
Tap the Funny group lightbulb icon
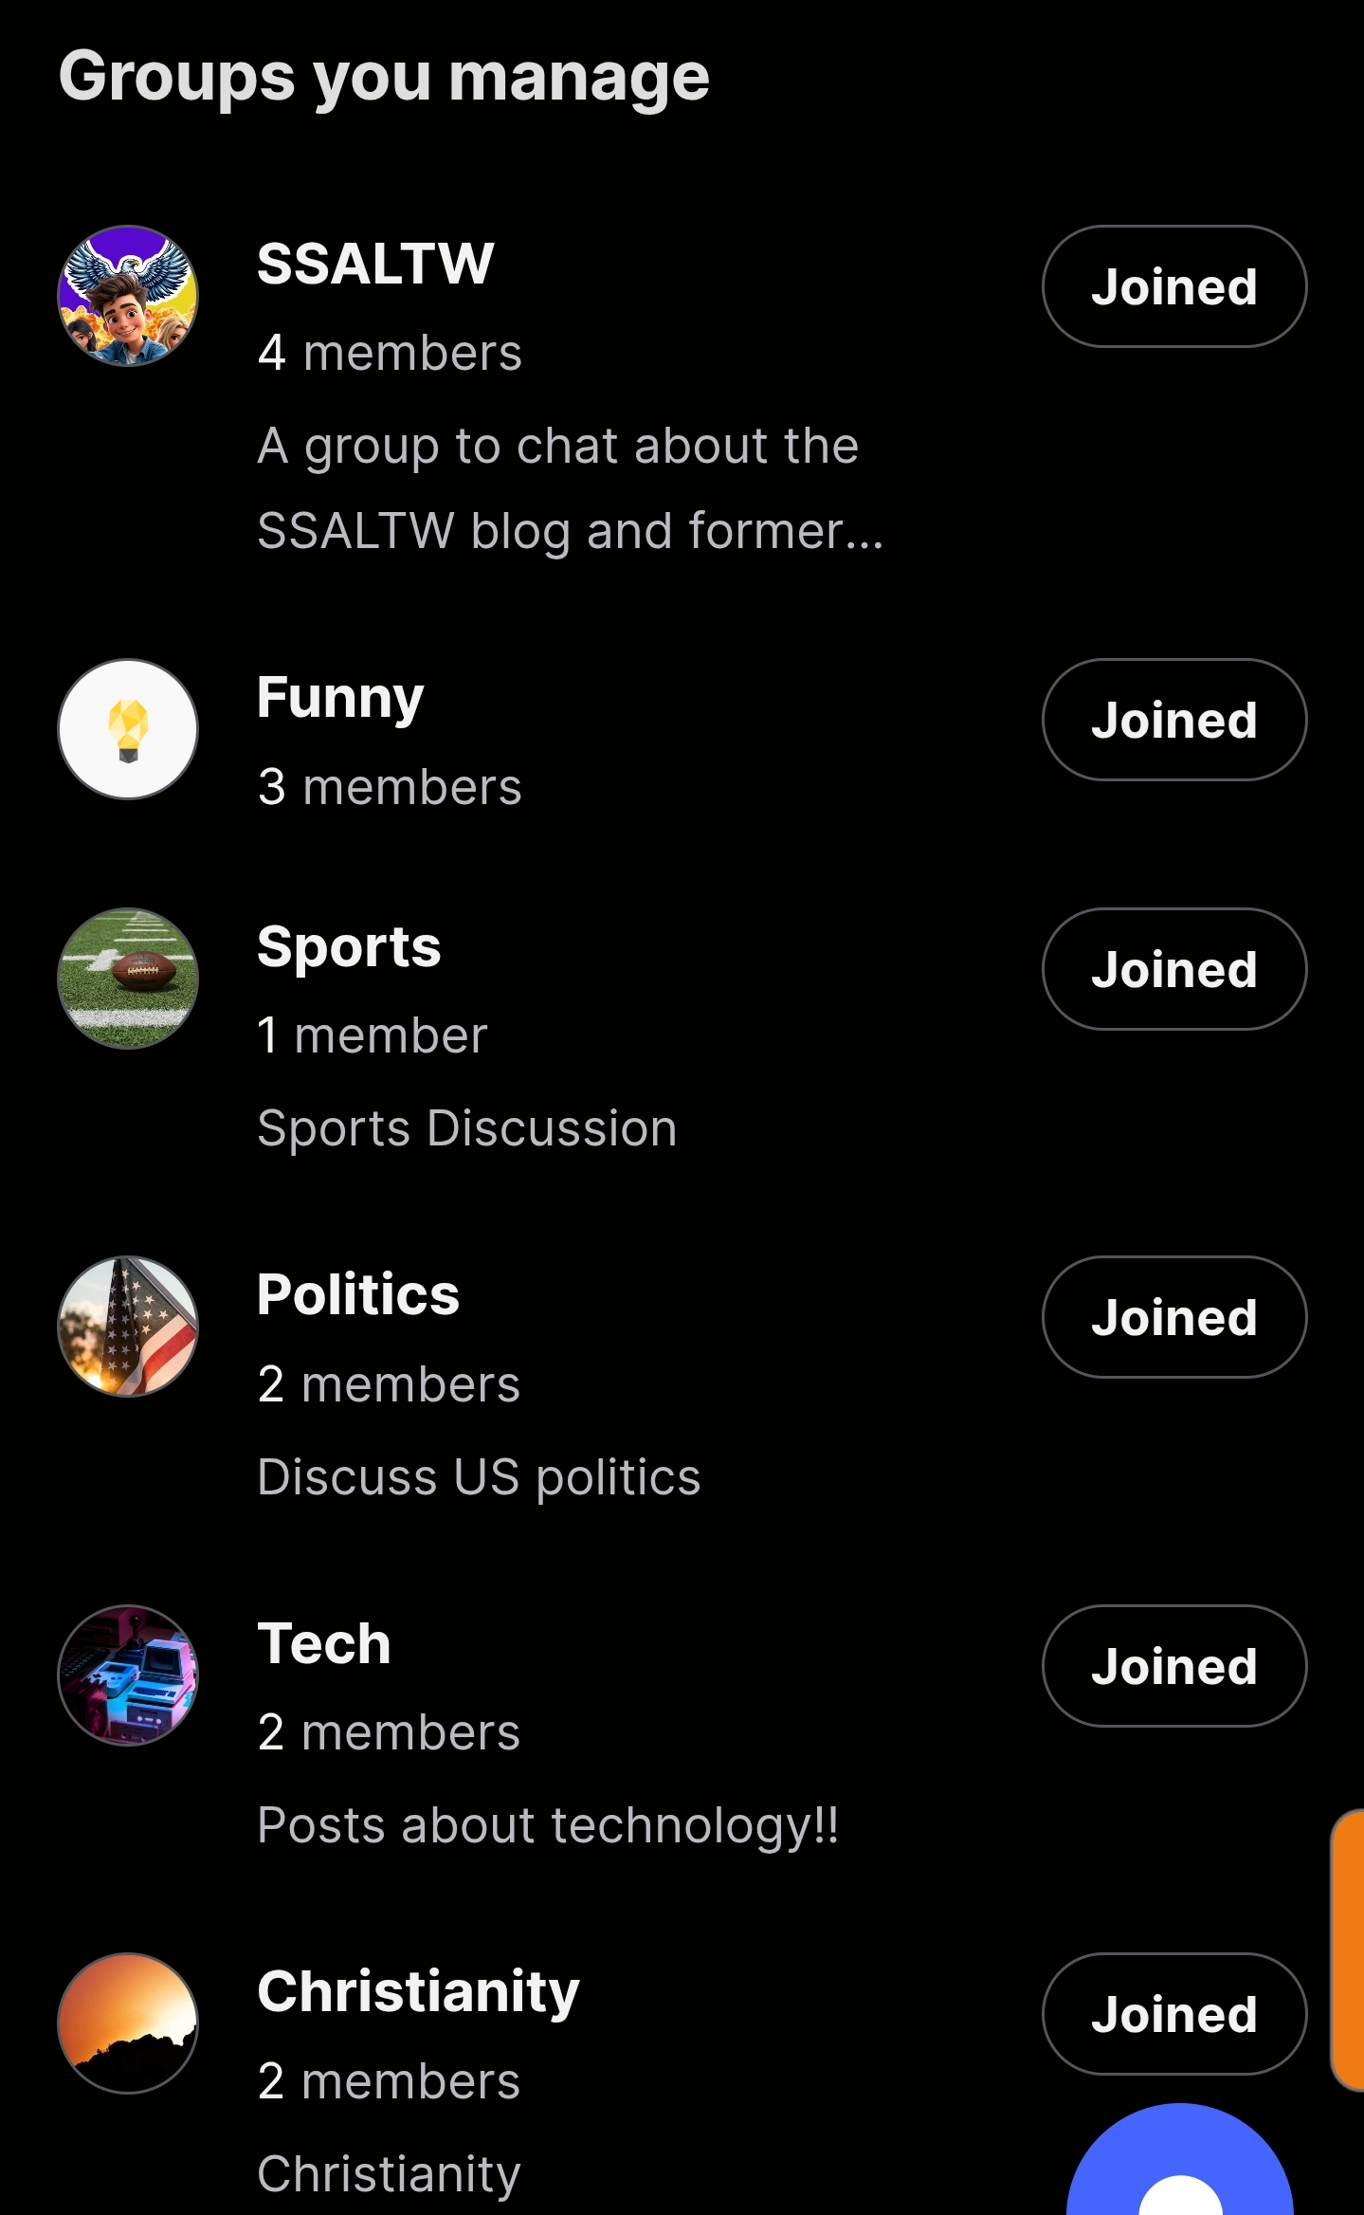(128, 729)
